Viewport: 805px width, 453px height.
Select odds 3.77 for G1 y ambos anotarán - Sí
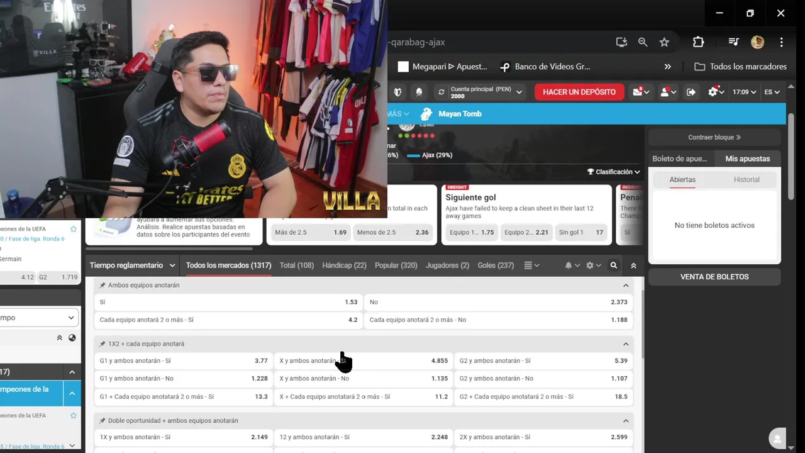coord(184,361)
